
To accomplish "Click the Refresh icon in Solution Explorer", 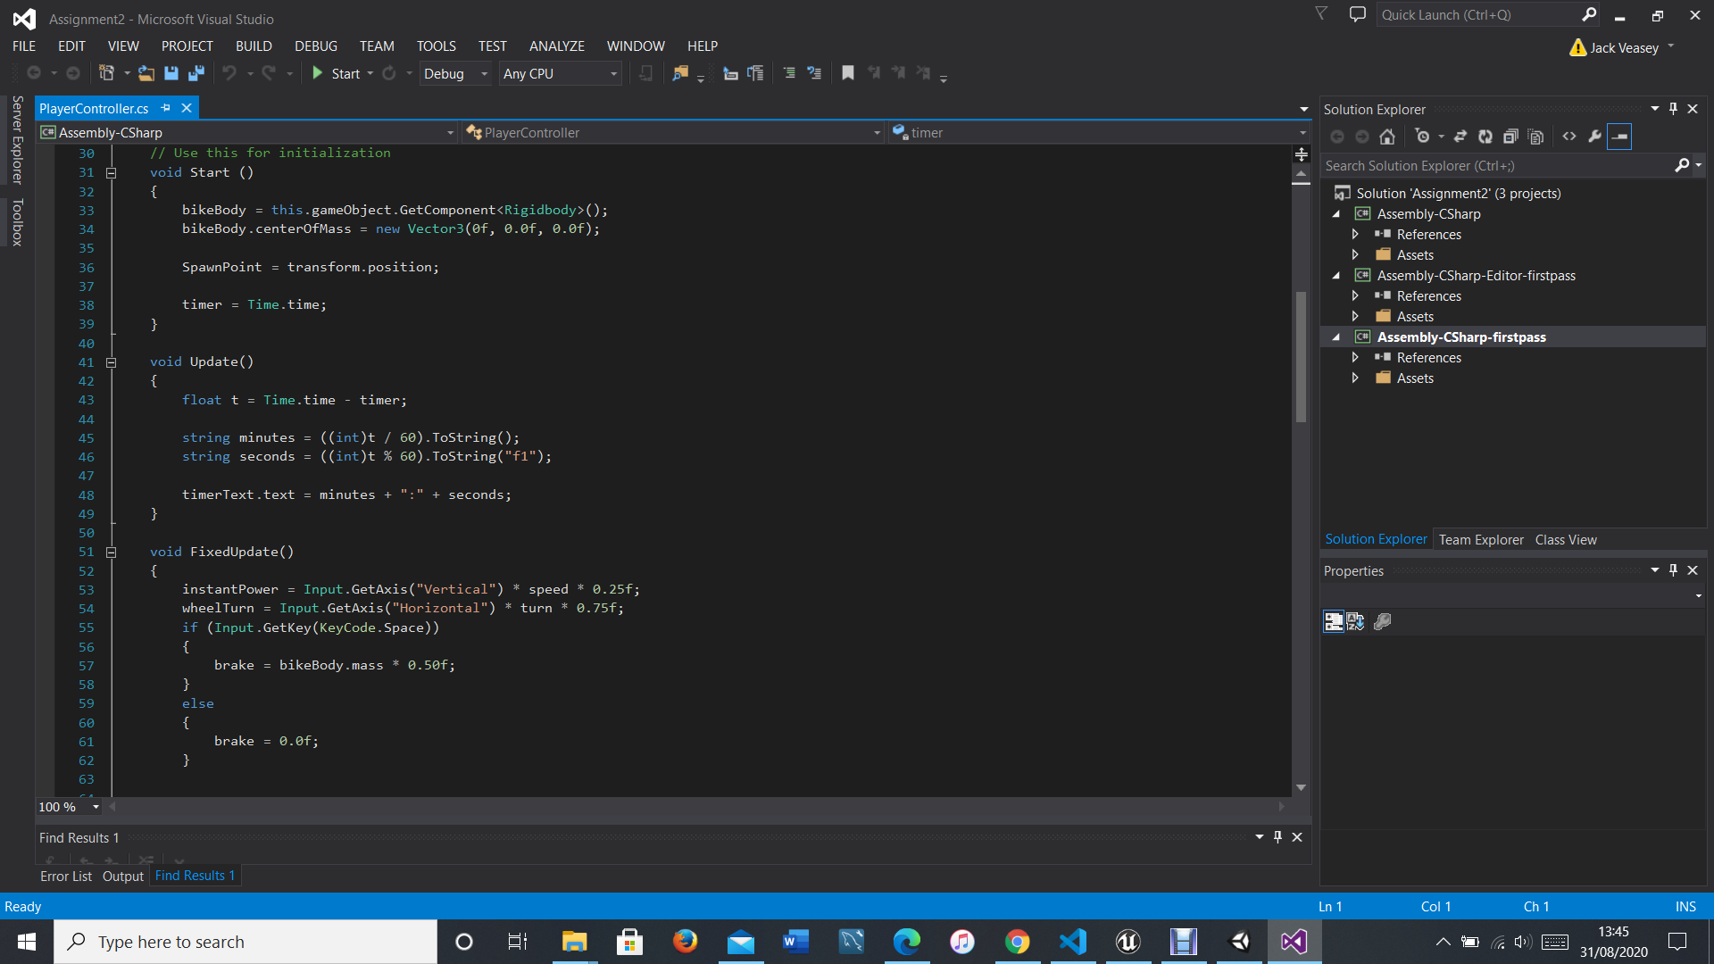I will click(x=1485, y=137).
